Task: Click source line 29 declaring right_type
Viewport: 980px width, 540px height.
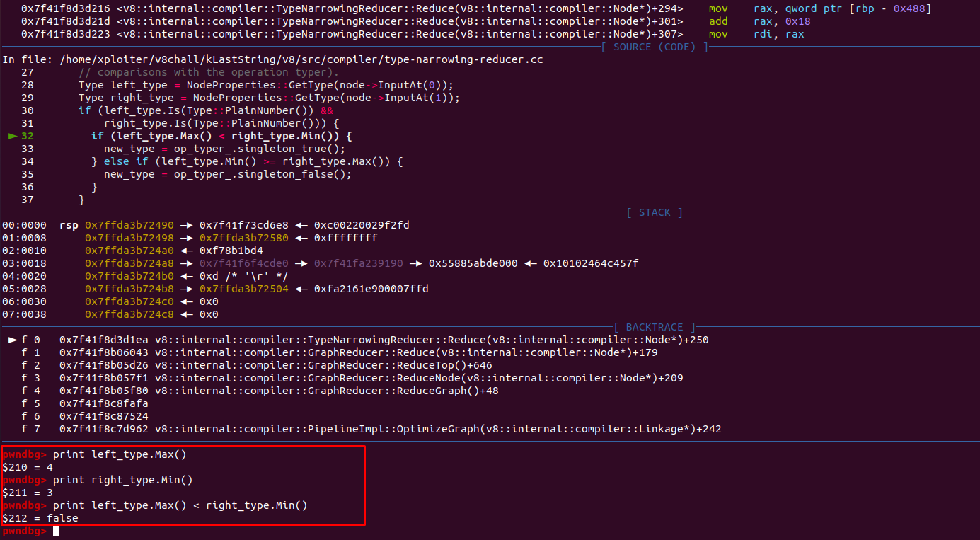Action: [x=269, y=98]
